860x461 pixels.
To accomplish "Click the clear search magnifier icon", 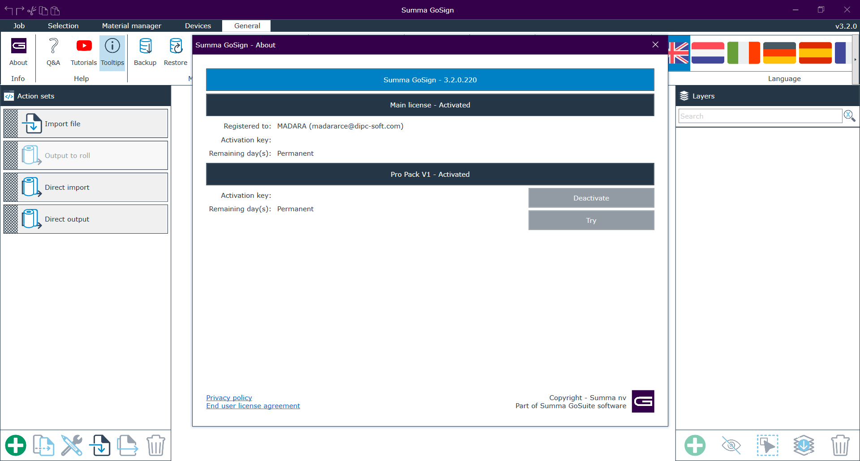I will coord(849,116).
